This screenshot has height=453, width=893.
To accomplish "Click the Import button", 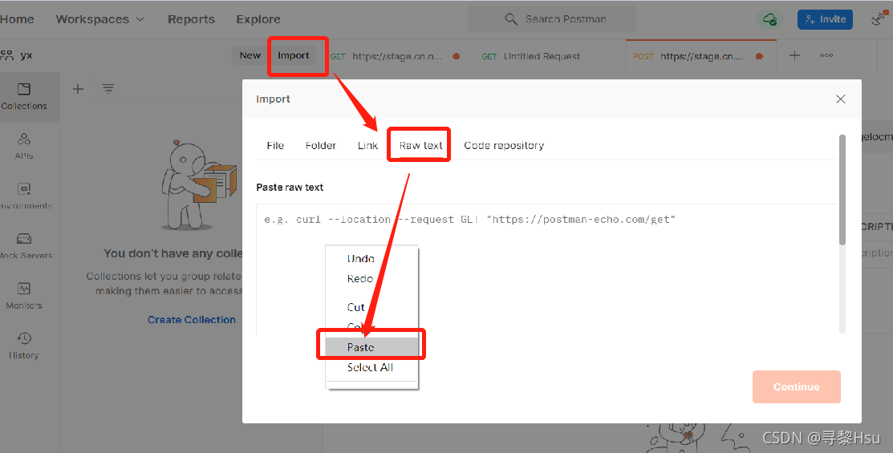I will pos(294,55).
